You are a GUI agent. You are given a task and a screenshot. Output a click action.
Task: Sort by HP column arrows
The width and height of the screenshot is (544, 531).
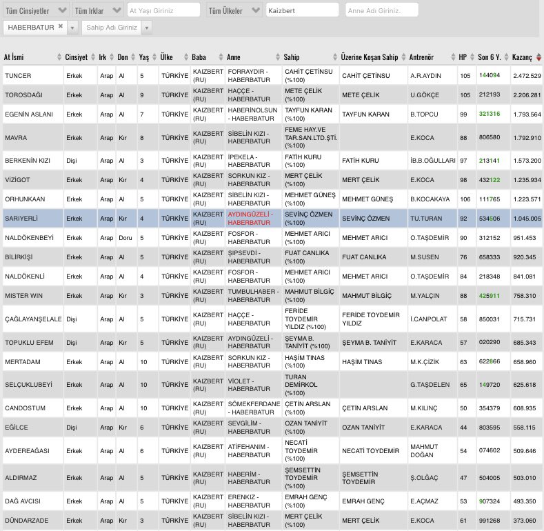pos(472,57)
